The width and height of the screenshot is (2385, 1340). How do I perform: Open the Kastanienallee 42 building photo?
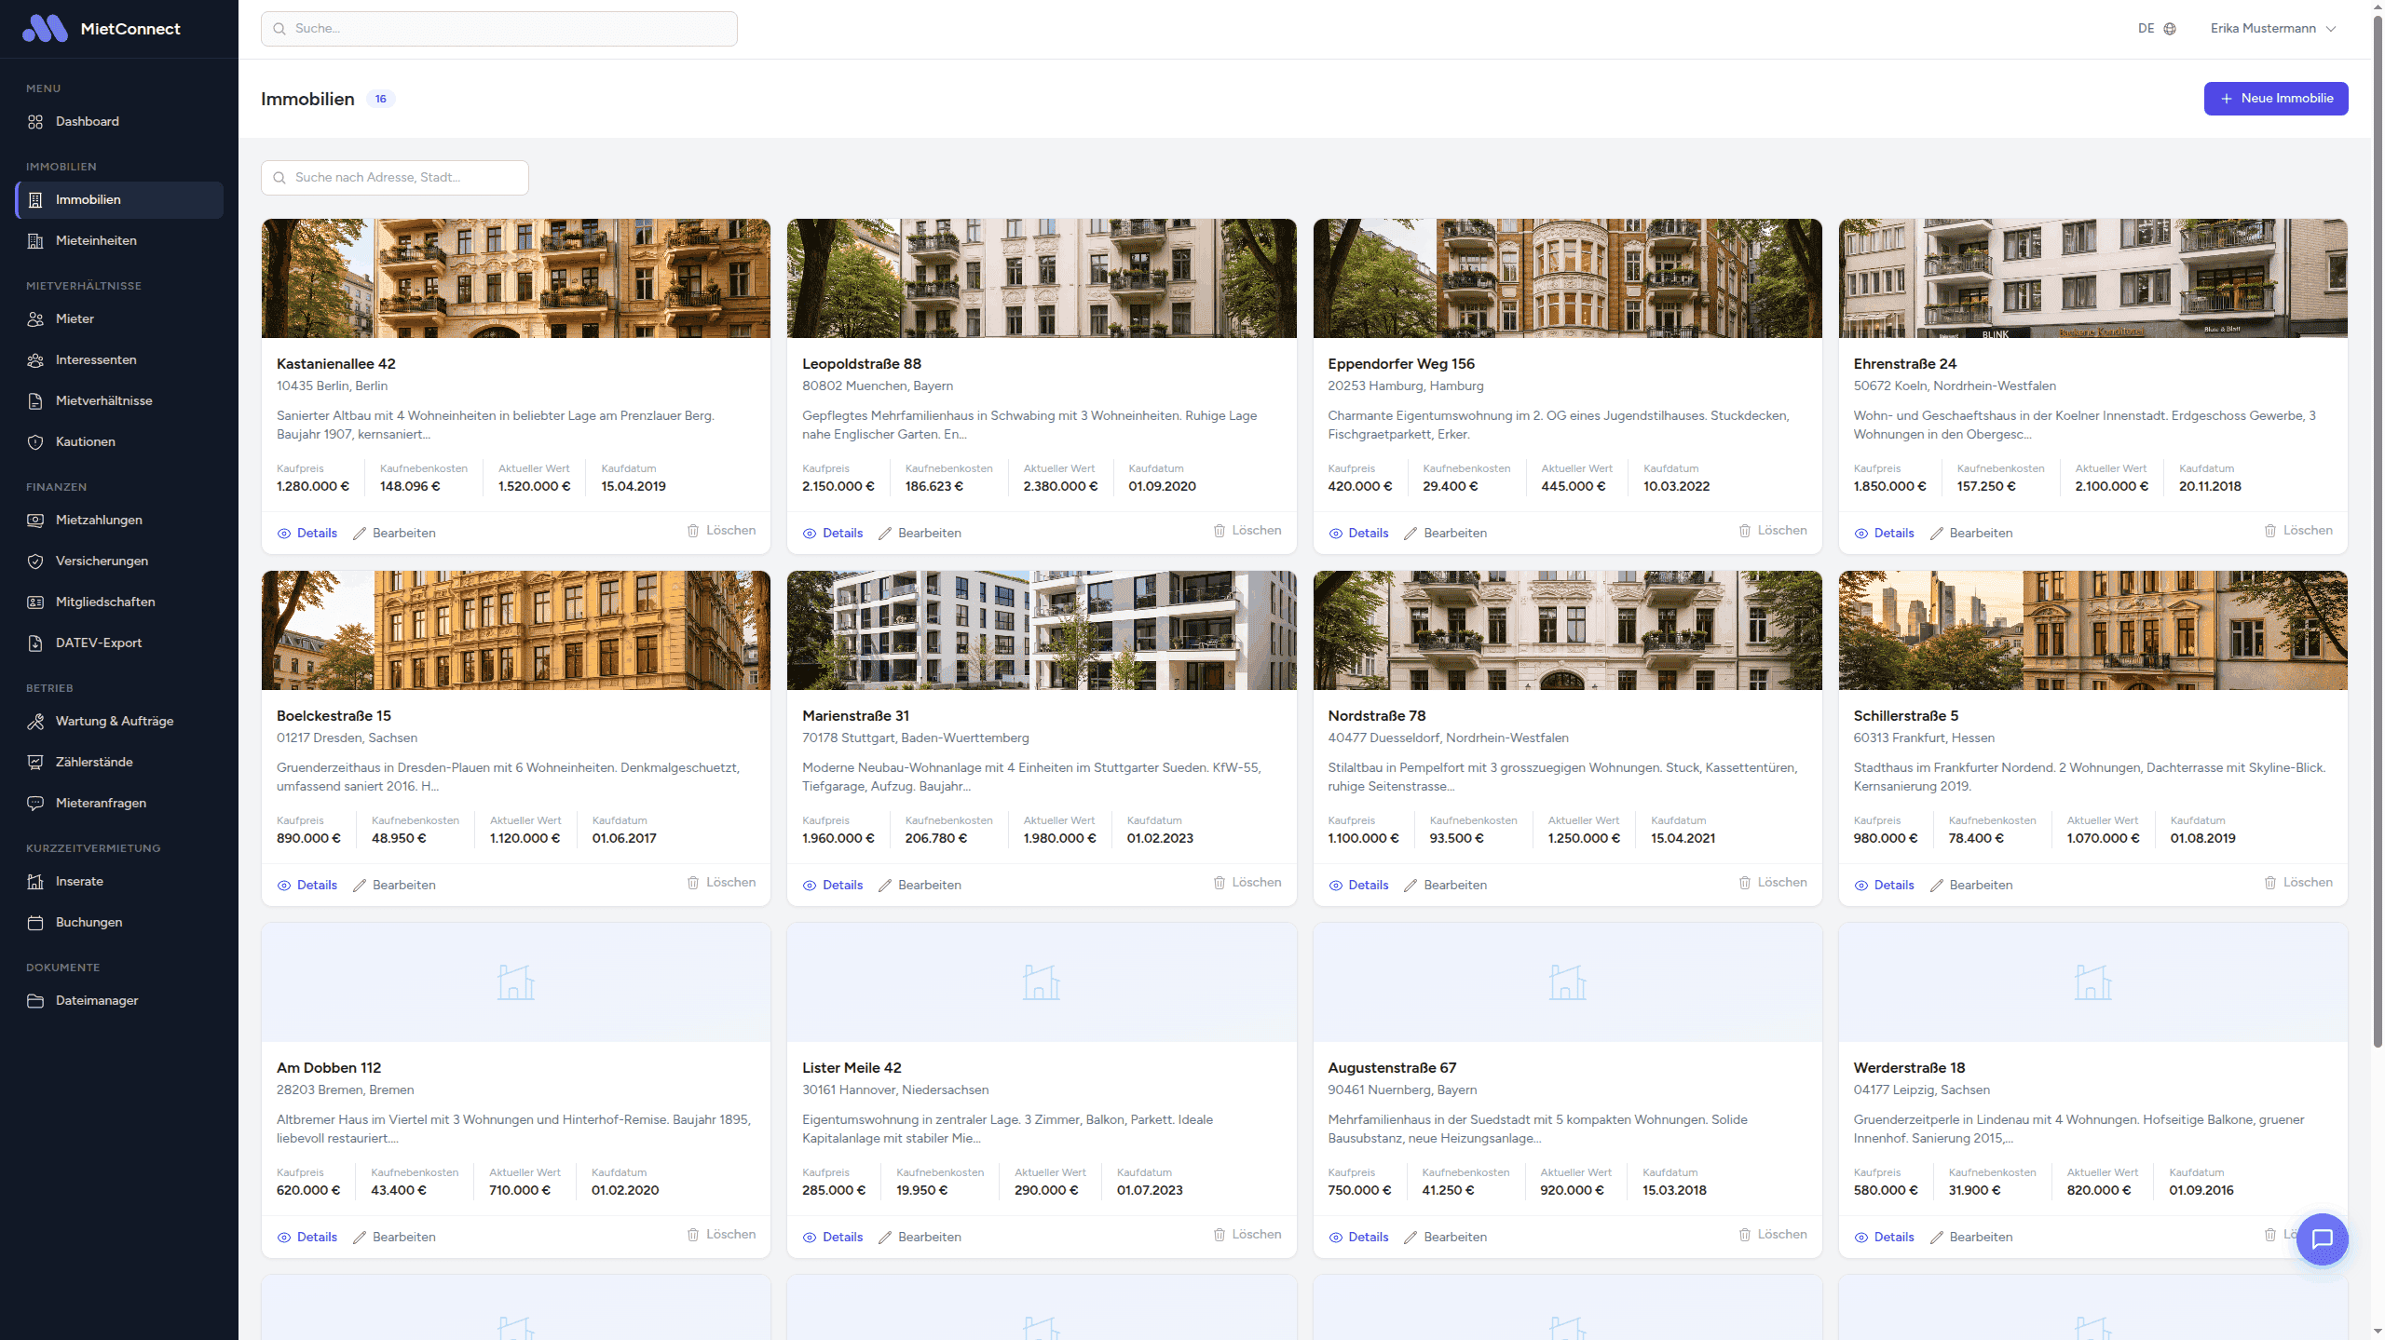(x=516, y=278)
